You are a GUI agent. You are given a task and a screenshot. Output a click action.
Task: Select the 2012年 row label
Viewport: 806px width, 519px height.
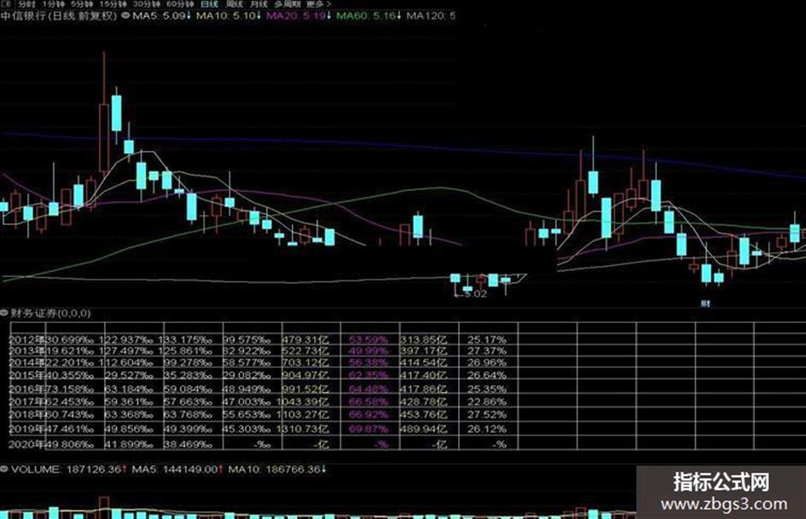(x=26, y=340)
